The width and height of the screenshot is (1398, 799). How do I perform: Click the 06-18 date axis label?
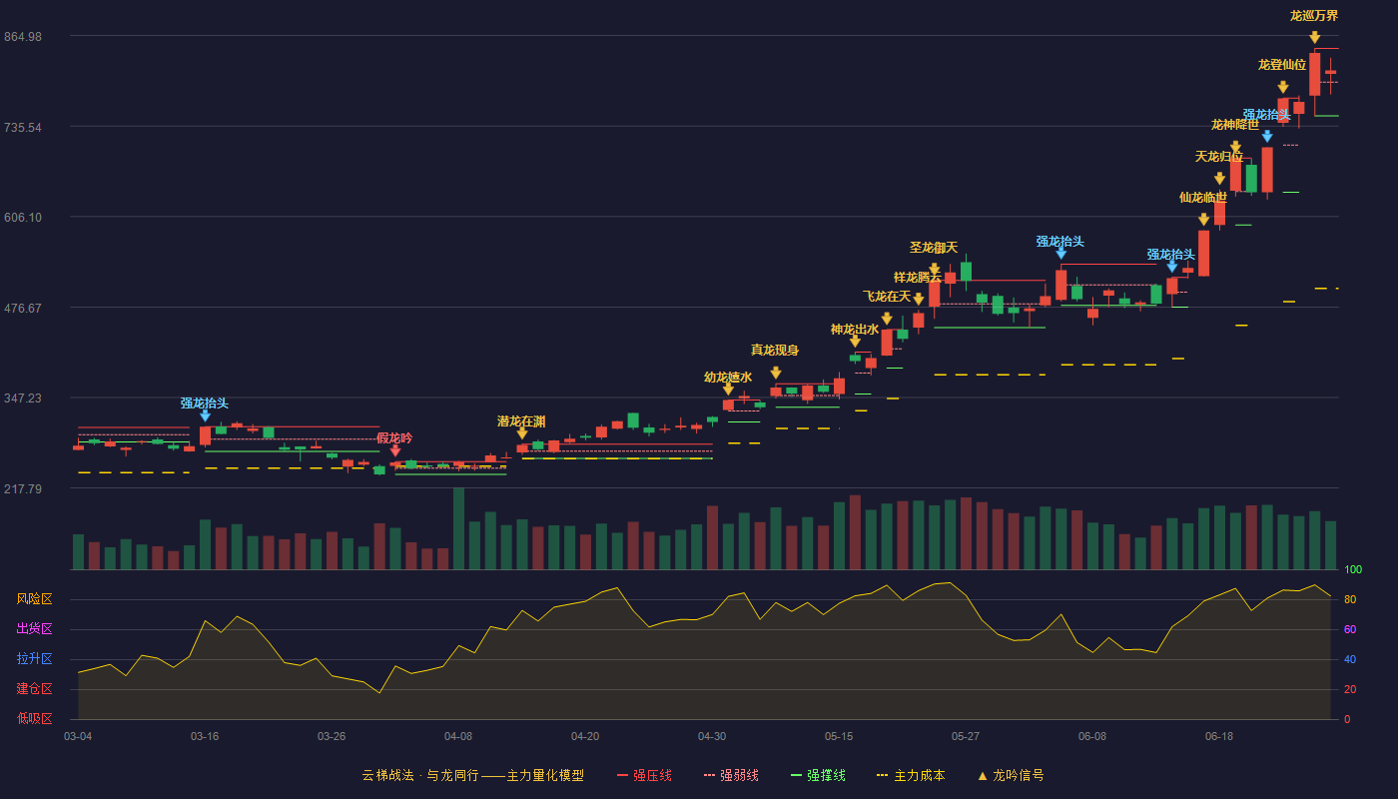1219,736
